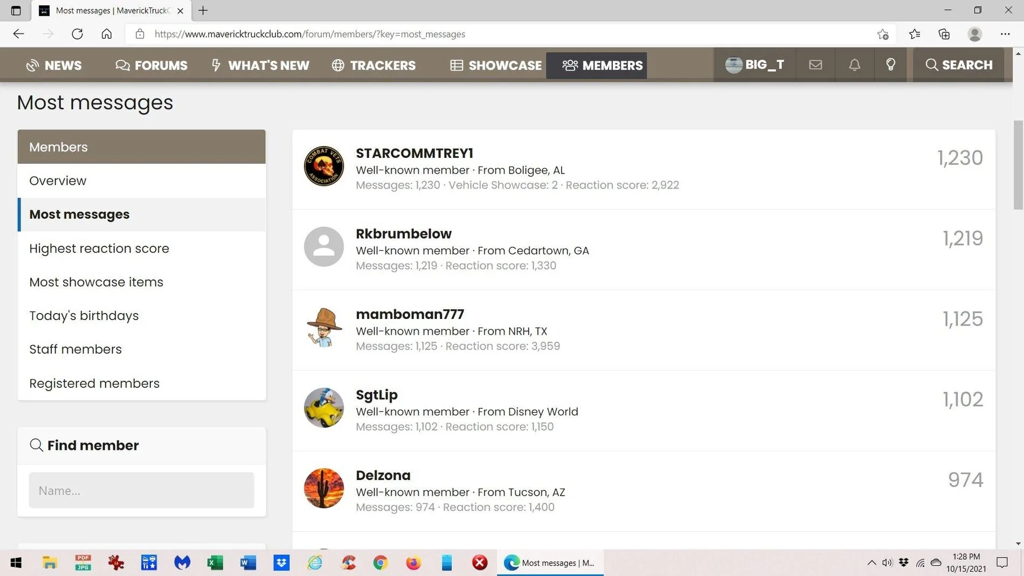The height and width of the screenshot is (576, 1024).
Task: Open the FORUMS menu item
Action: click(x=151, y=65)
